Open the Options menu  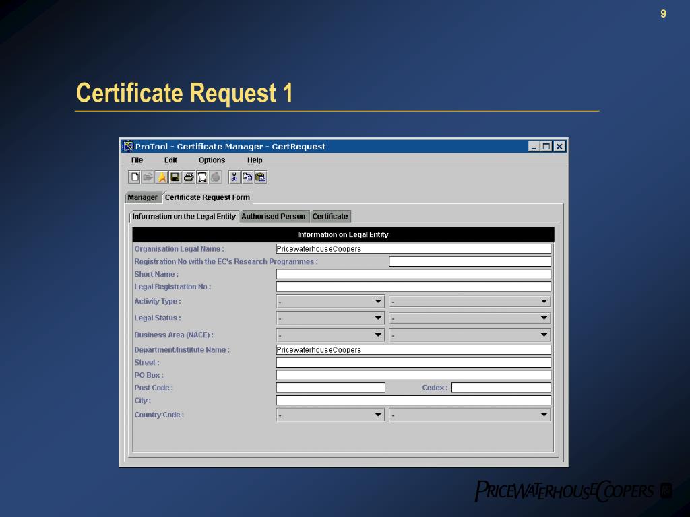pos(212,160)
